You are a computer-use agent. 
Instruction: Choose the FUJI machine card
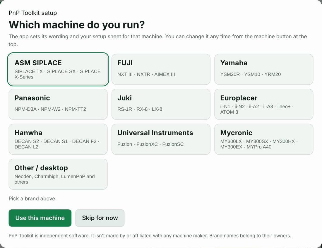point(161,69)
